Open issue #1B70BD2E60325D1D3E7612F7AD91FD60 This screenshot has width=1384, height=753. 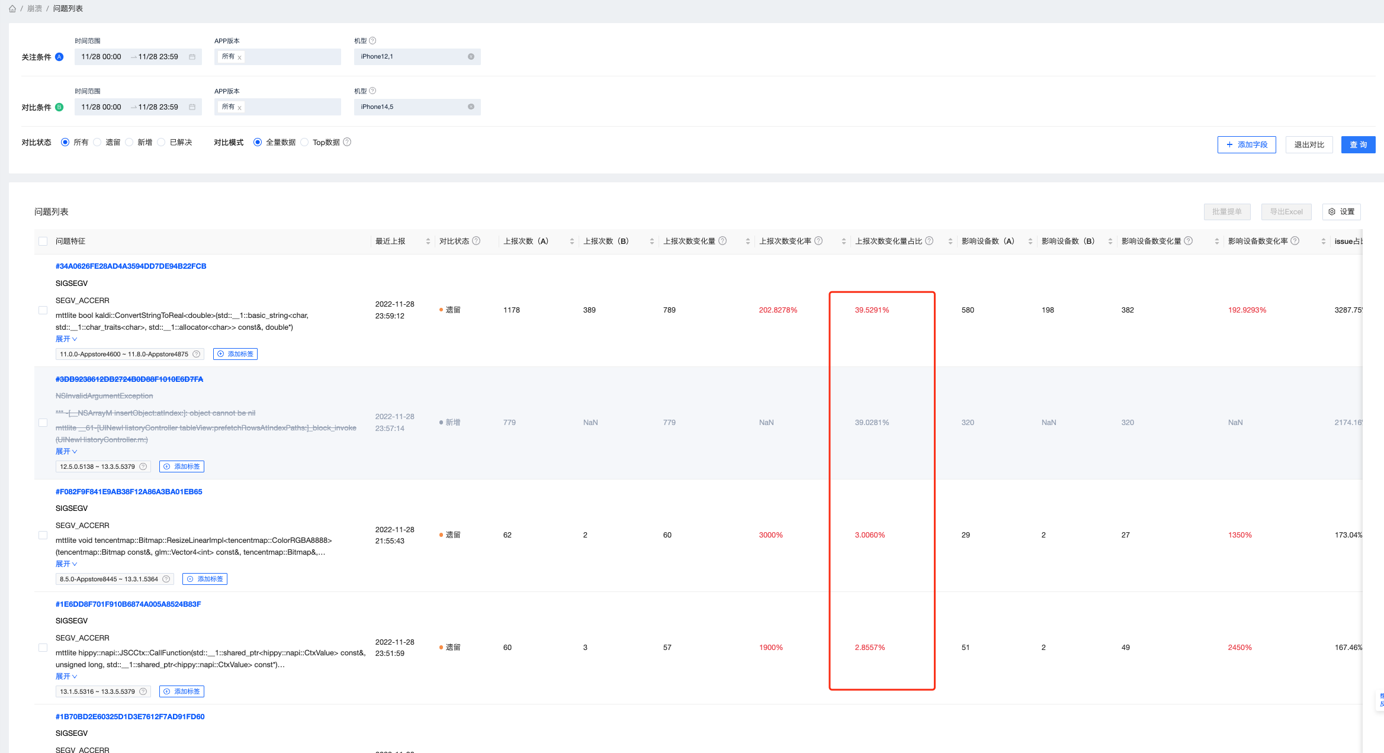point(130,717)
